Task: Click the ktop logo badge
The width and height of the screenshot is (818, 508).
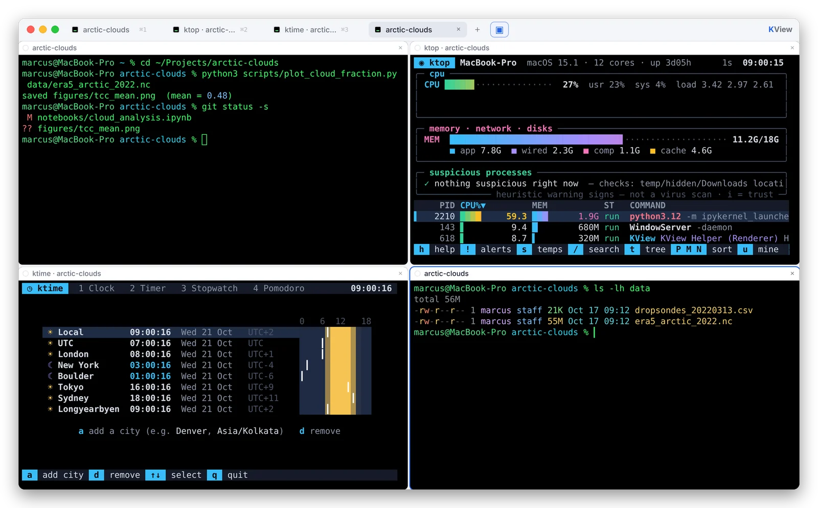Action: pos(434,63)
